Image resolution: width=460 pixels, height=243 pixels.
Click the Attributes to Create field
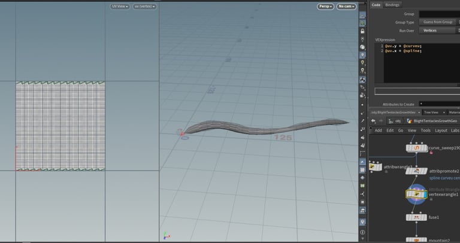coord(440,104)
